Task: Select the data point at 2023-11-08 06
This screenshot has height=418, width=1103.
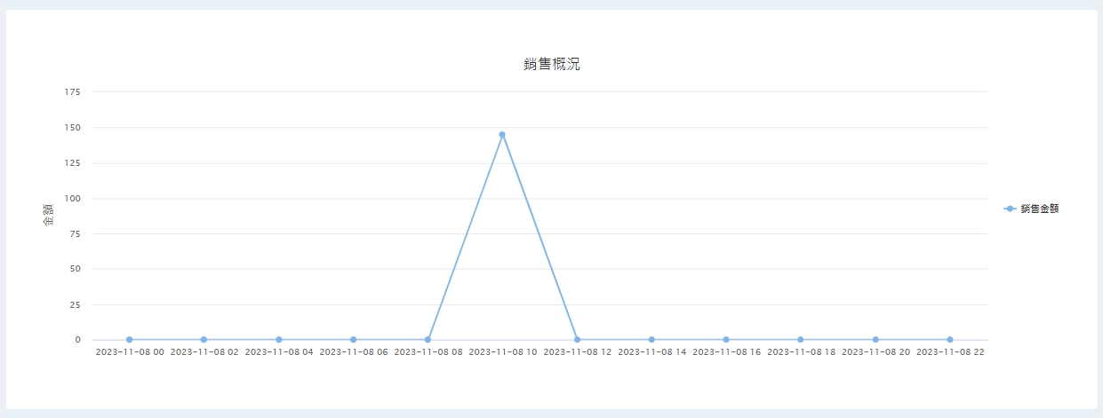Action: click(353, 340)
